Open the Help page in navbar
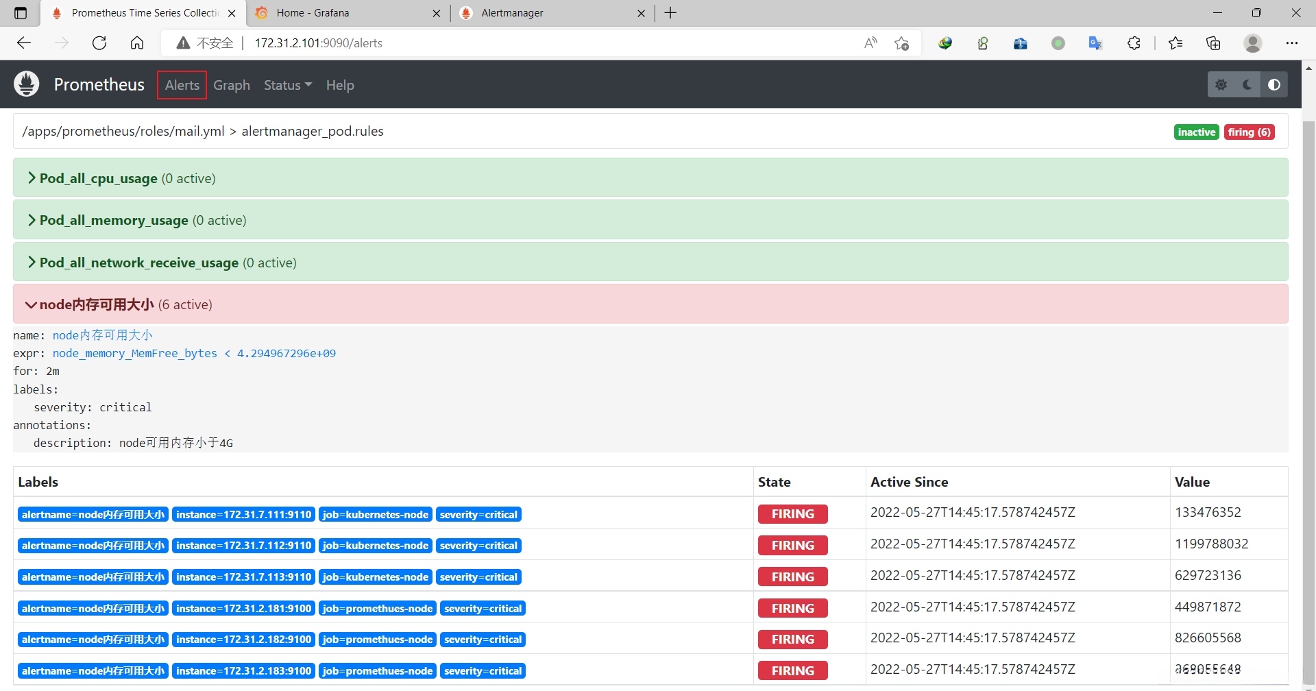The height and width of the screenshot is (691, 1316). click(x=340, y=85)
